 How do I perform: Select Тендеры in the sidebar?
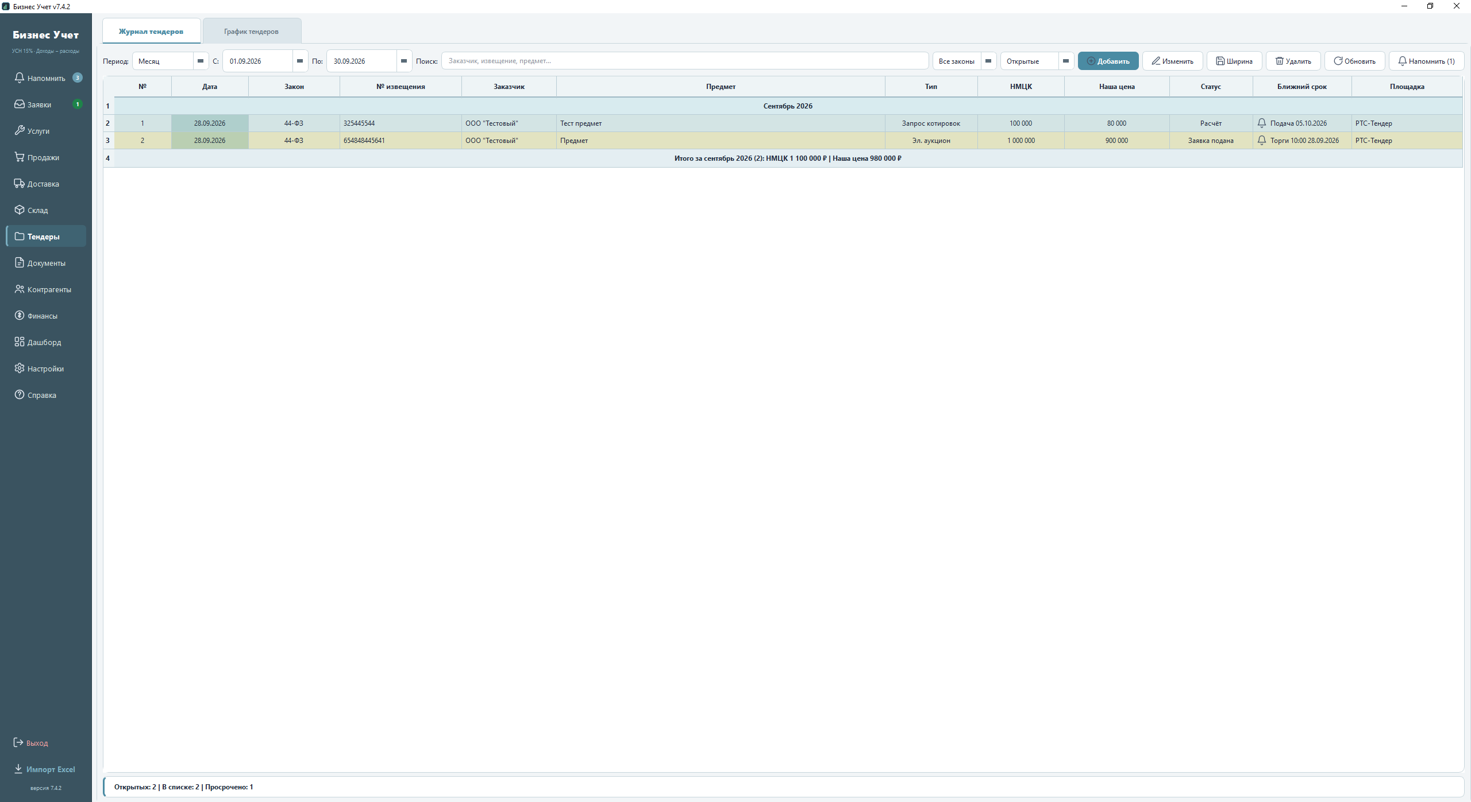pyautogui.click(x=46, y=237)
